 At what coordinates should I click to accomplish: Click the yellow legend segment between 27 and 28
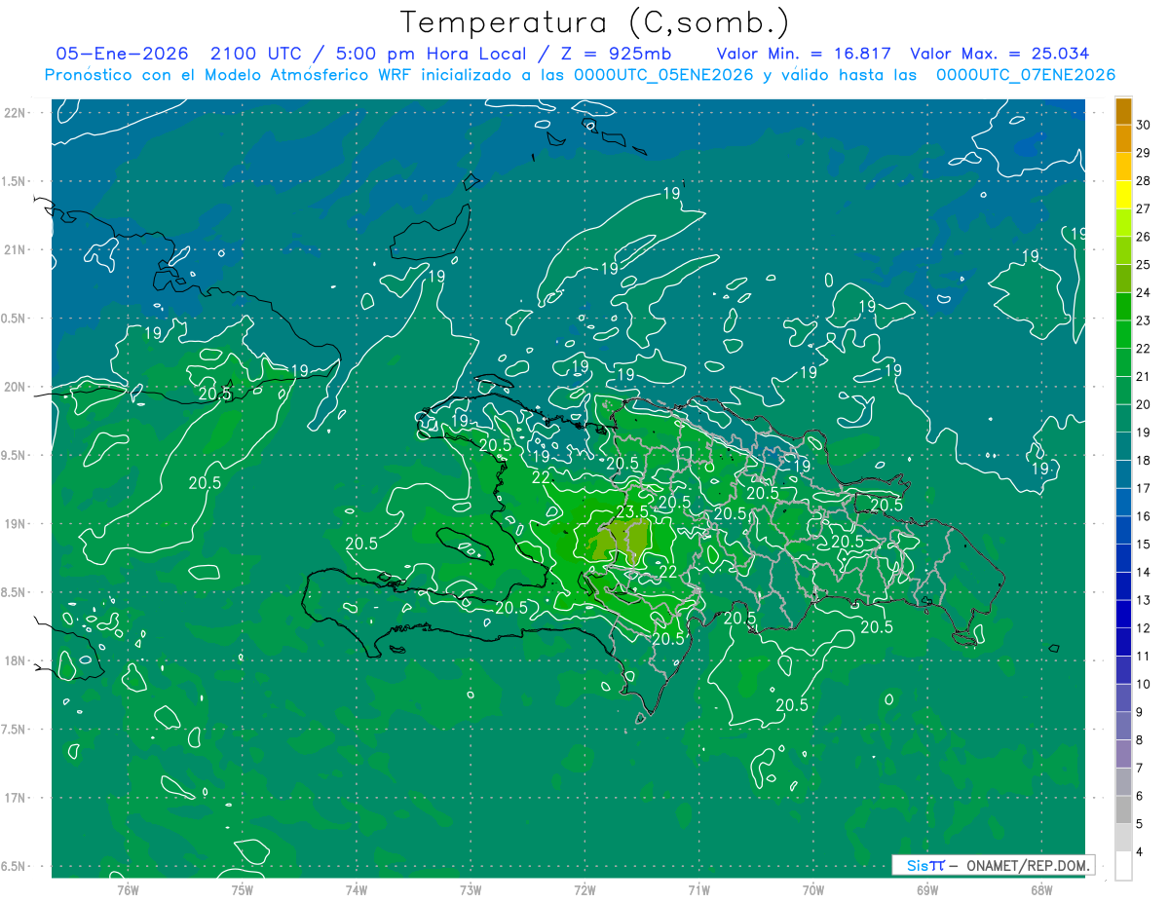point(1123,195)
